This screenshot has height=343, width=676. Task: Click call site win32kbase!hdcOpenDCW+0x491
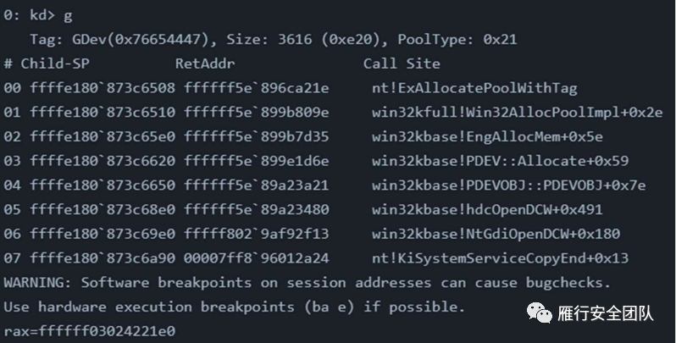[x=487, y=209]
